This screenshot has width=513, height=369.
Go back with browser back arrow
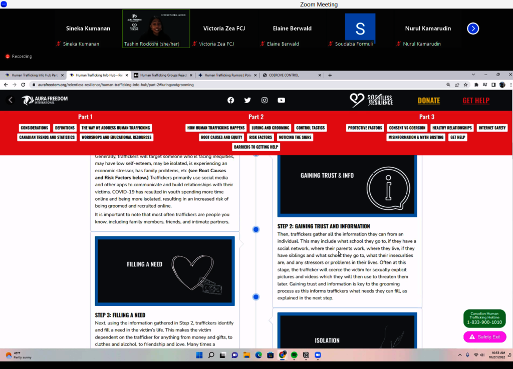point(6,85)
